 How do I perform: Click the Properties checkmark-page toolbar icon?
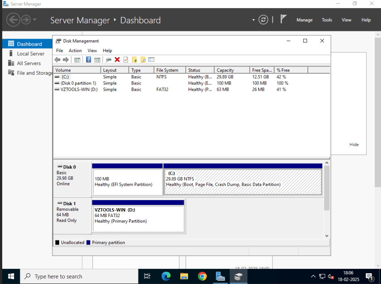(x=126, y=59)
